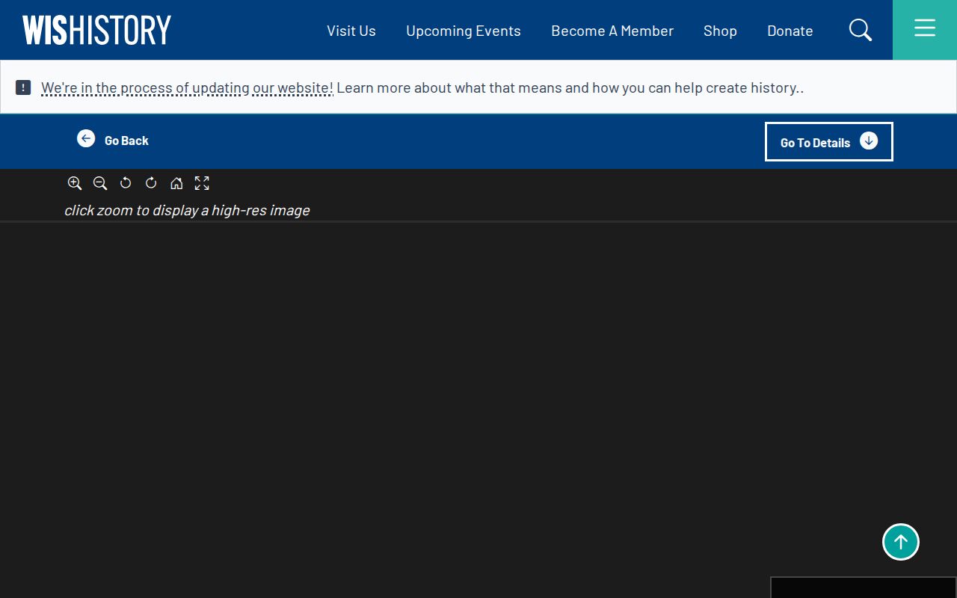Rotate the image right

coord(151,183)
